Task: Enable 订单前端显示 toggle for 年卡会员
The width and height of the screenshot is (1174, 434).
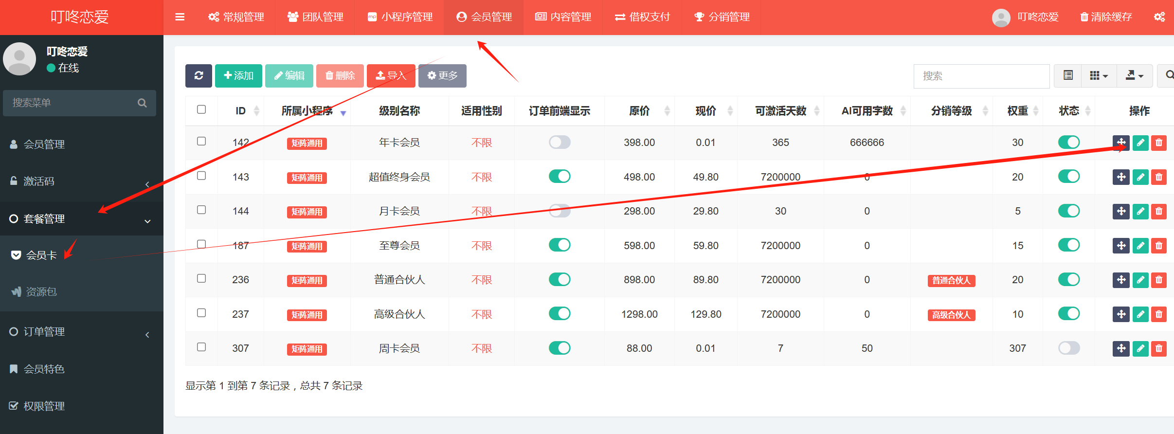Action: click(x=560, y=142)
